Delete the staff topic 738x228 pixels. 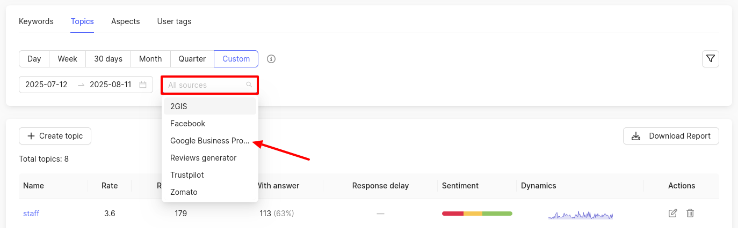[690, 214]
